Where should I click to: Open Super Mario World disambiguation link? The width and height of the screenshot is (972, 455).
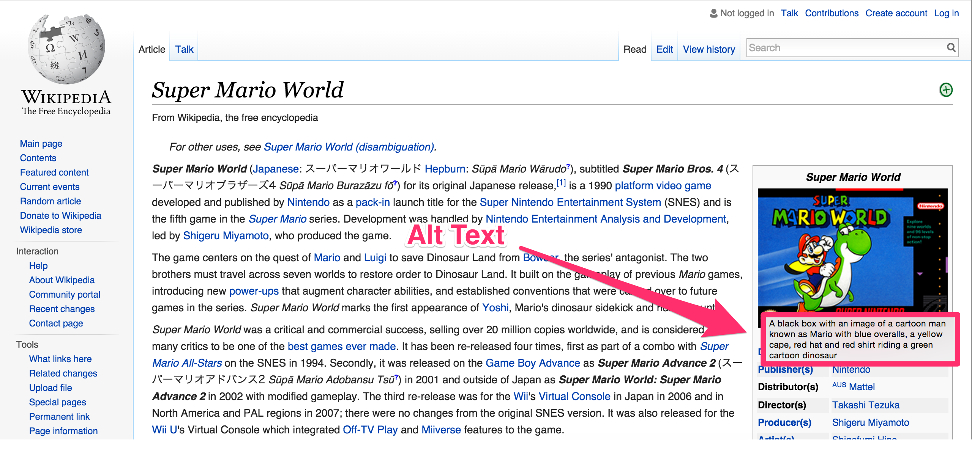[349, 147]
